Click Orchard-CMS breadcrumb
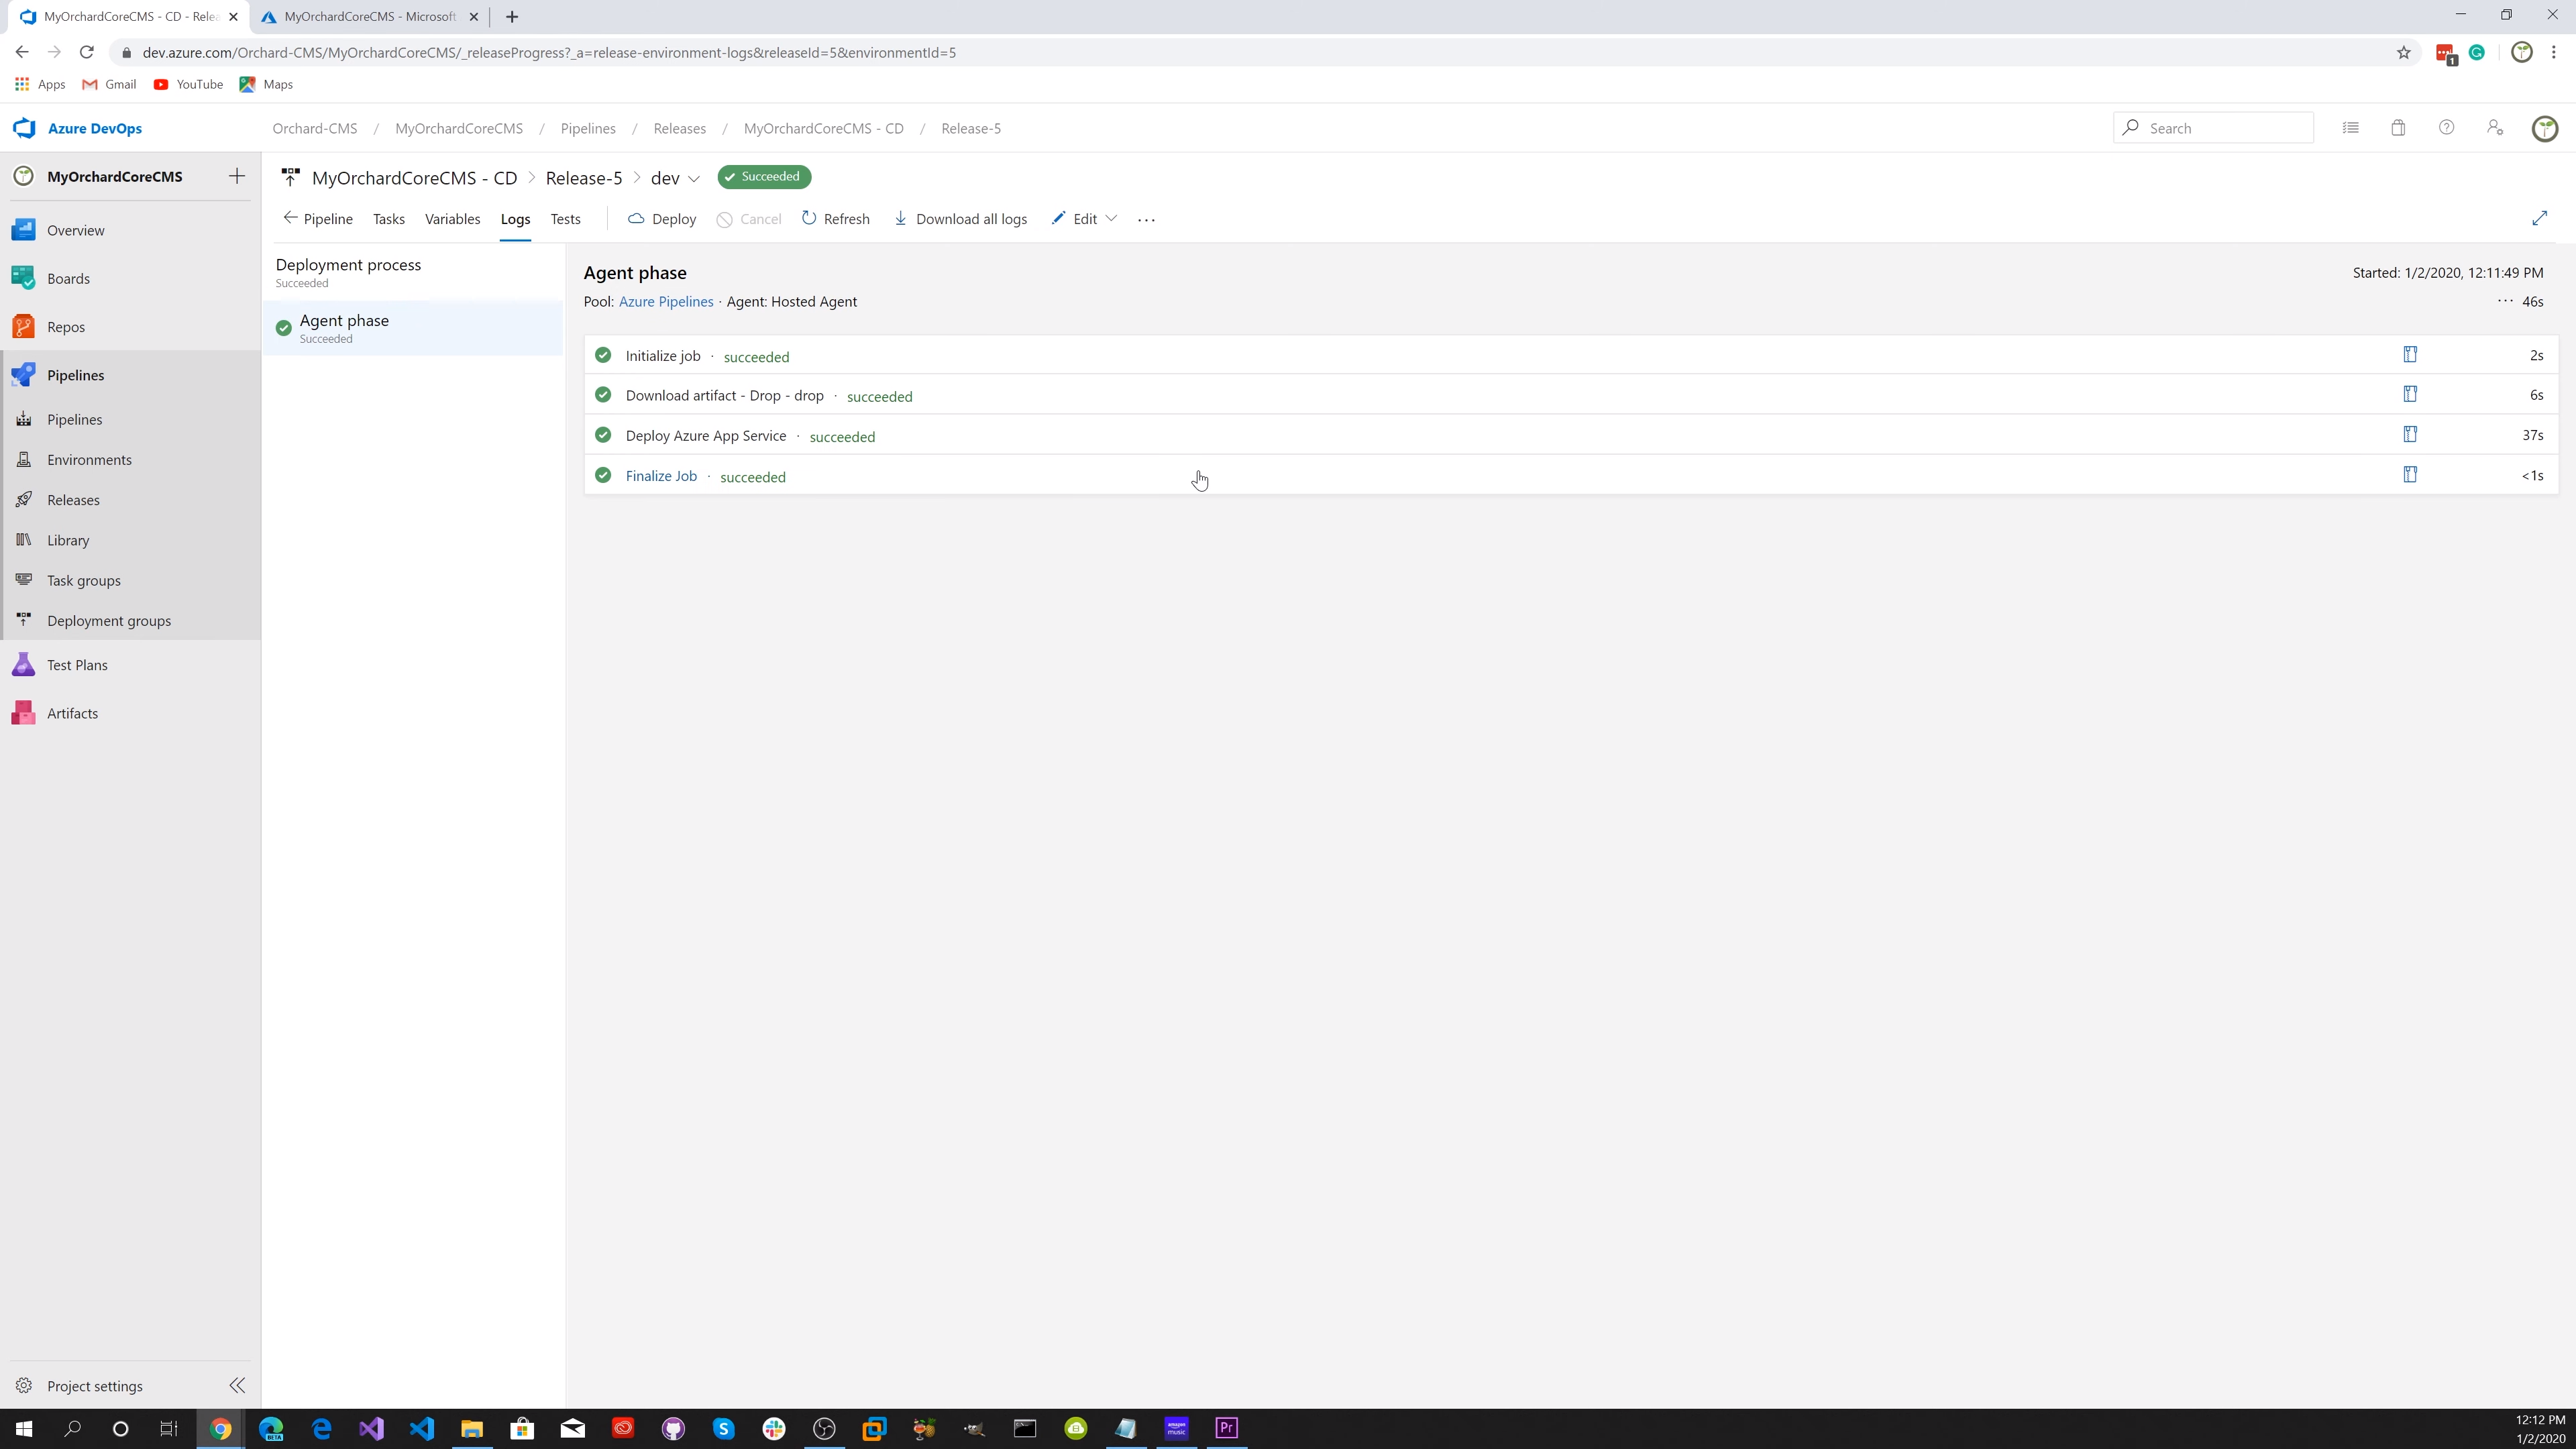 point(314,129)
